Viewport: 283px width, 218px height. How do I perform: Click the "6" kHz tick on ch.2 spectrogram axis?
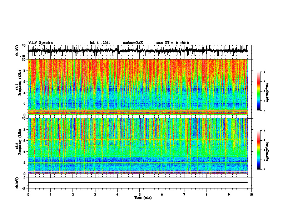click(25, 141)
